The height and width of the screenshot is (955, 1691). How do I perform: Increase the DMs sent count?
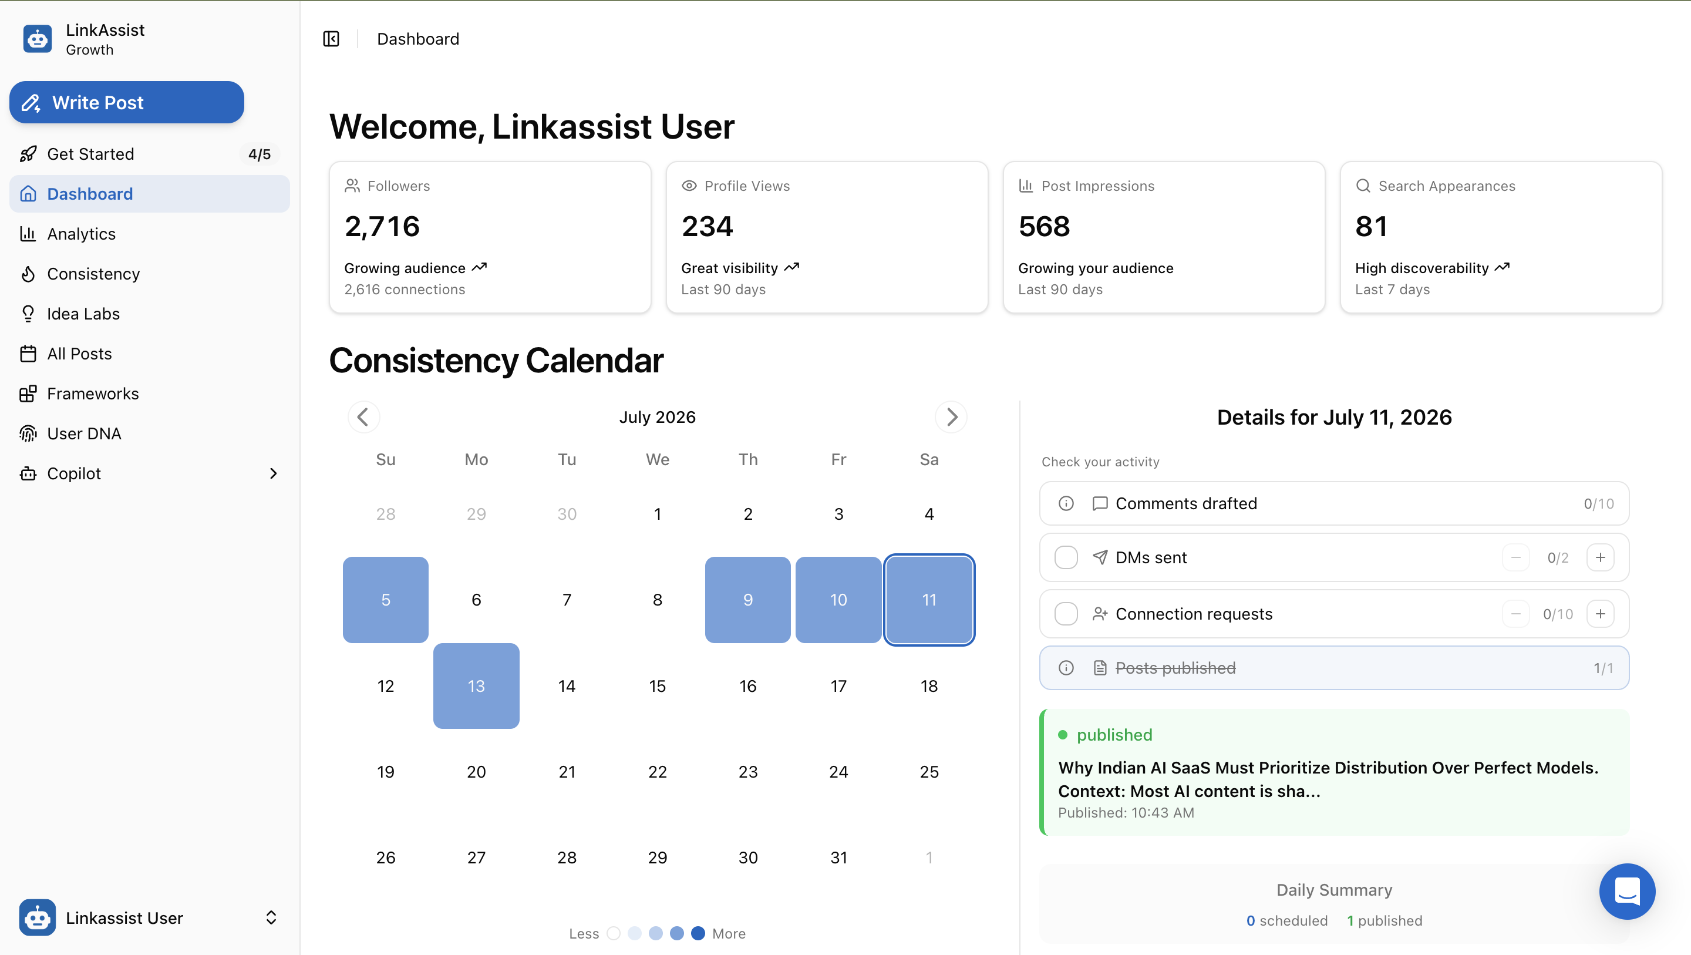click(x=1601, y=557)
